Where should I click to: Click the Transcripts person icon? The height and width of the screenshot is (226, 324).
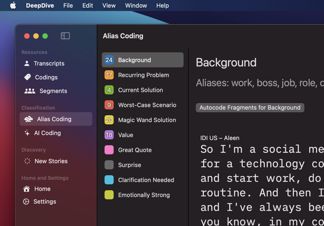27,63
